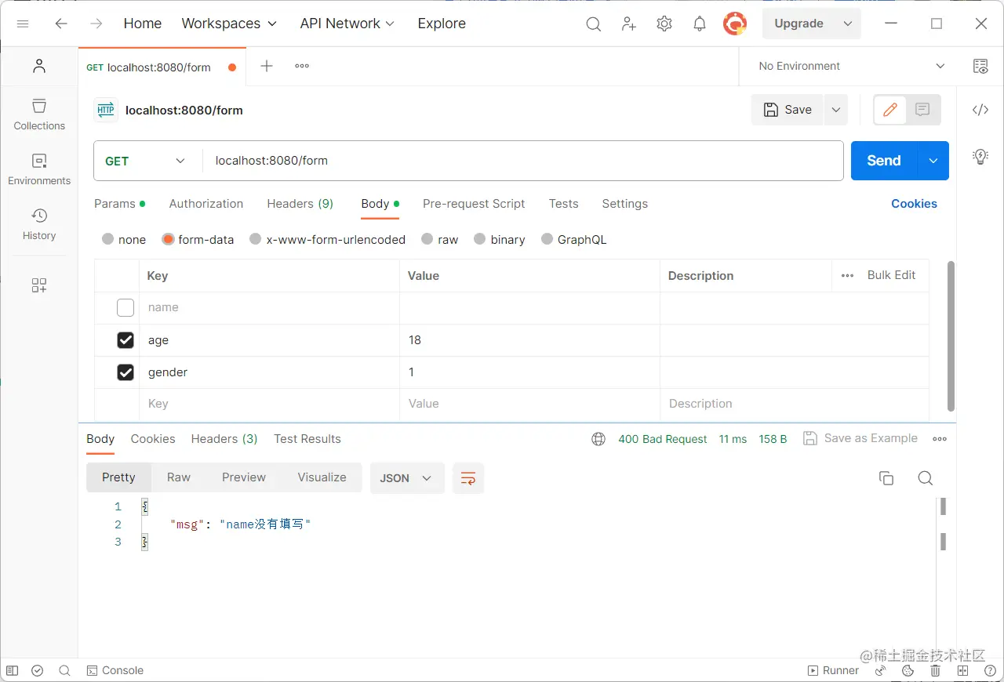Search within the response body
The width and height of the screenshot is (1004, 682).
(926, 478)
